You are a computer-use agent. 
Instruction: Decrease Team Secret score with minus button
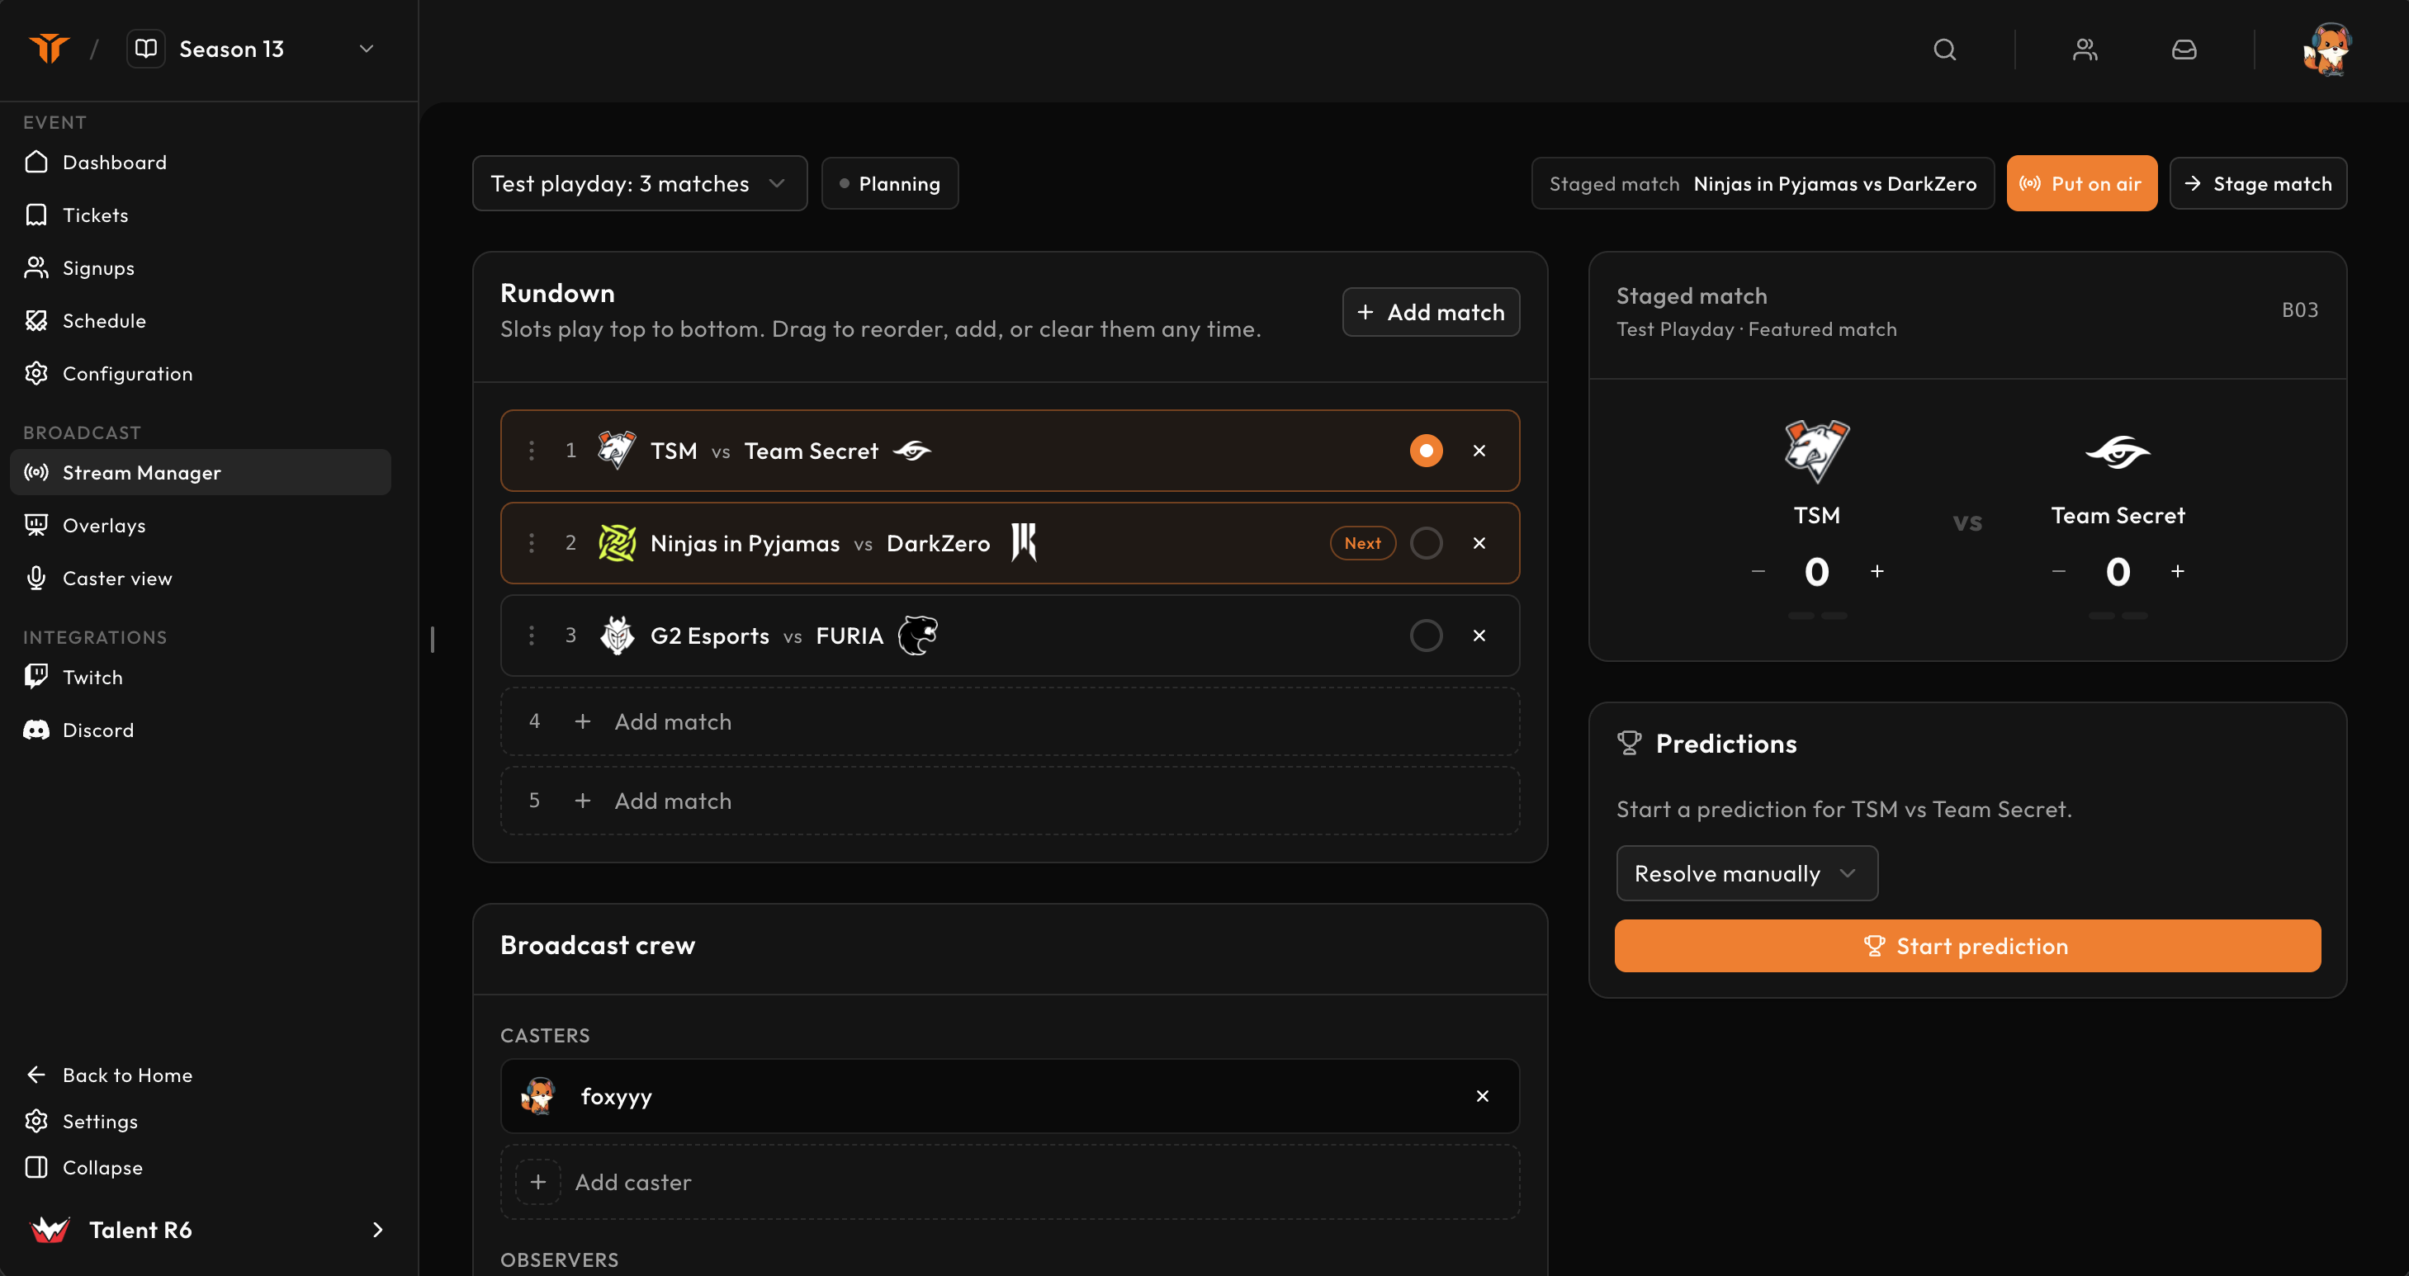[x=2058, y=571]
